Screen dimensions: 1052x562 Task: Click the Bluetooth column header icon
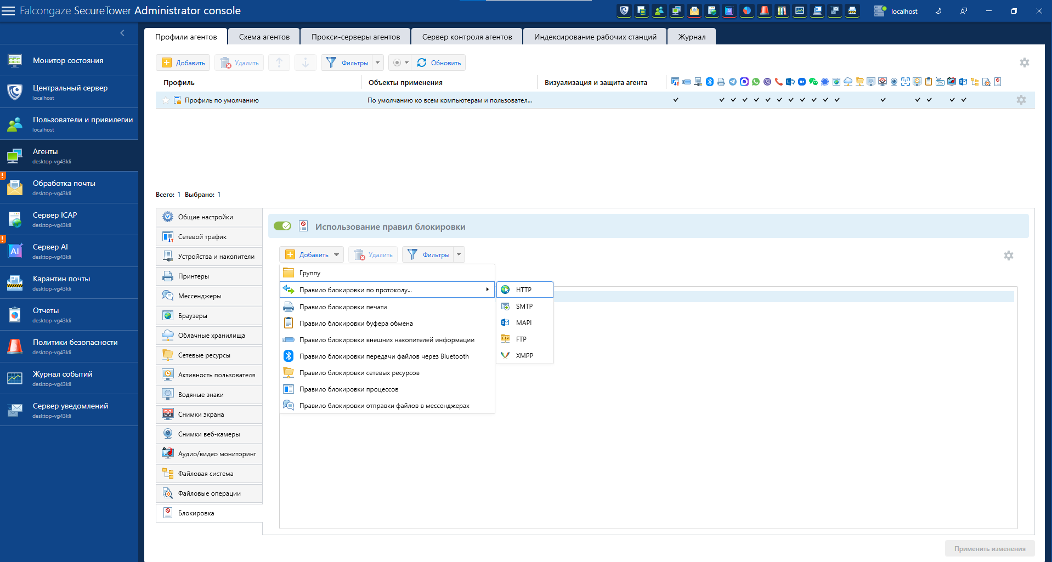(x=710, y=82)
